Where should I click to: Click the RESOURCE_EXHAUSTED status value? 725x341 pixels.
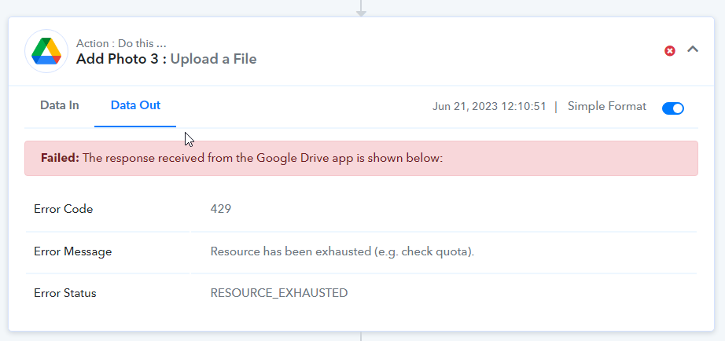click(279, 293)
